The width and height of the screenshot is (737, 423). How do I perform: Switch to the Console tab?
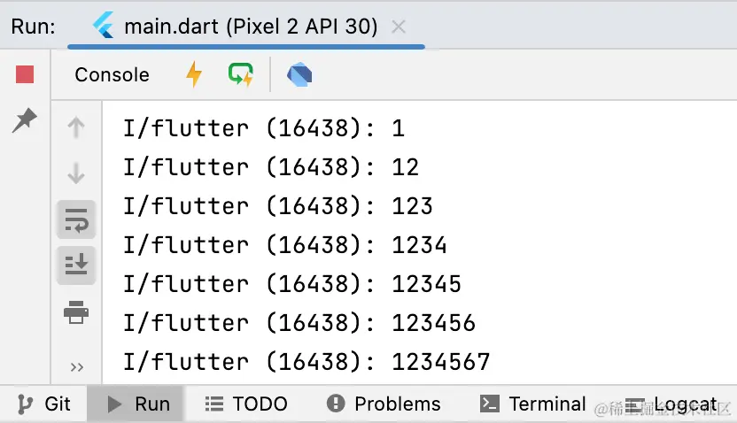[112, 75]
